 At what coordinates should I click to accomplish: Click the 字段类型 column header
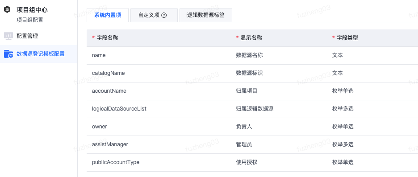tap(347, 38)
